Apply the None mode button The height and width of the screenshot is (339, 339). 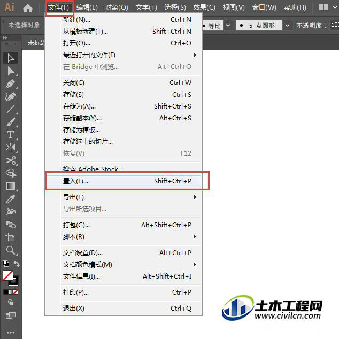tap(16, 292)
